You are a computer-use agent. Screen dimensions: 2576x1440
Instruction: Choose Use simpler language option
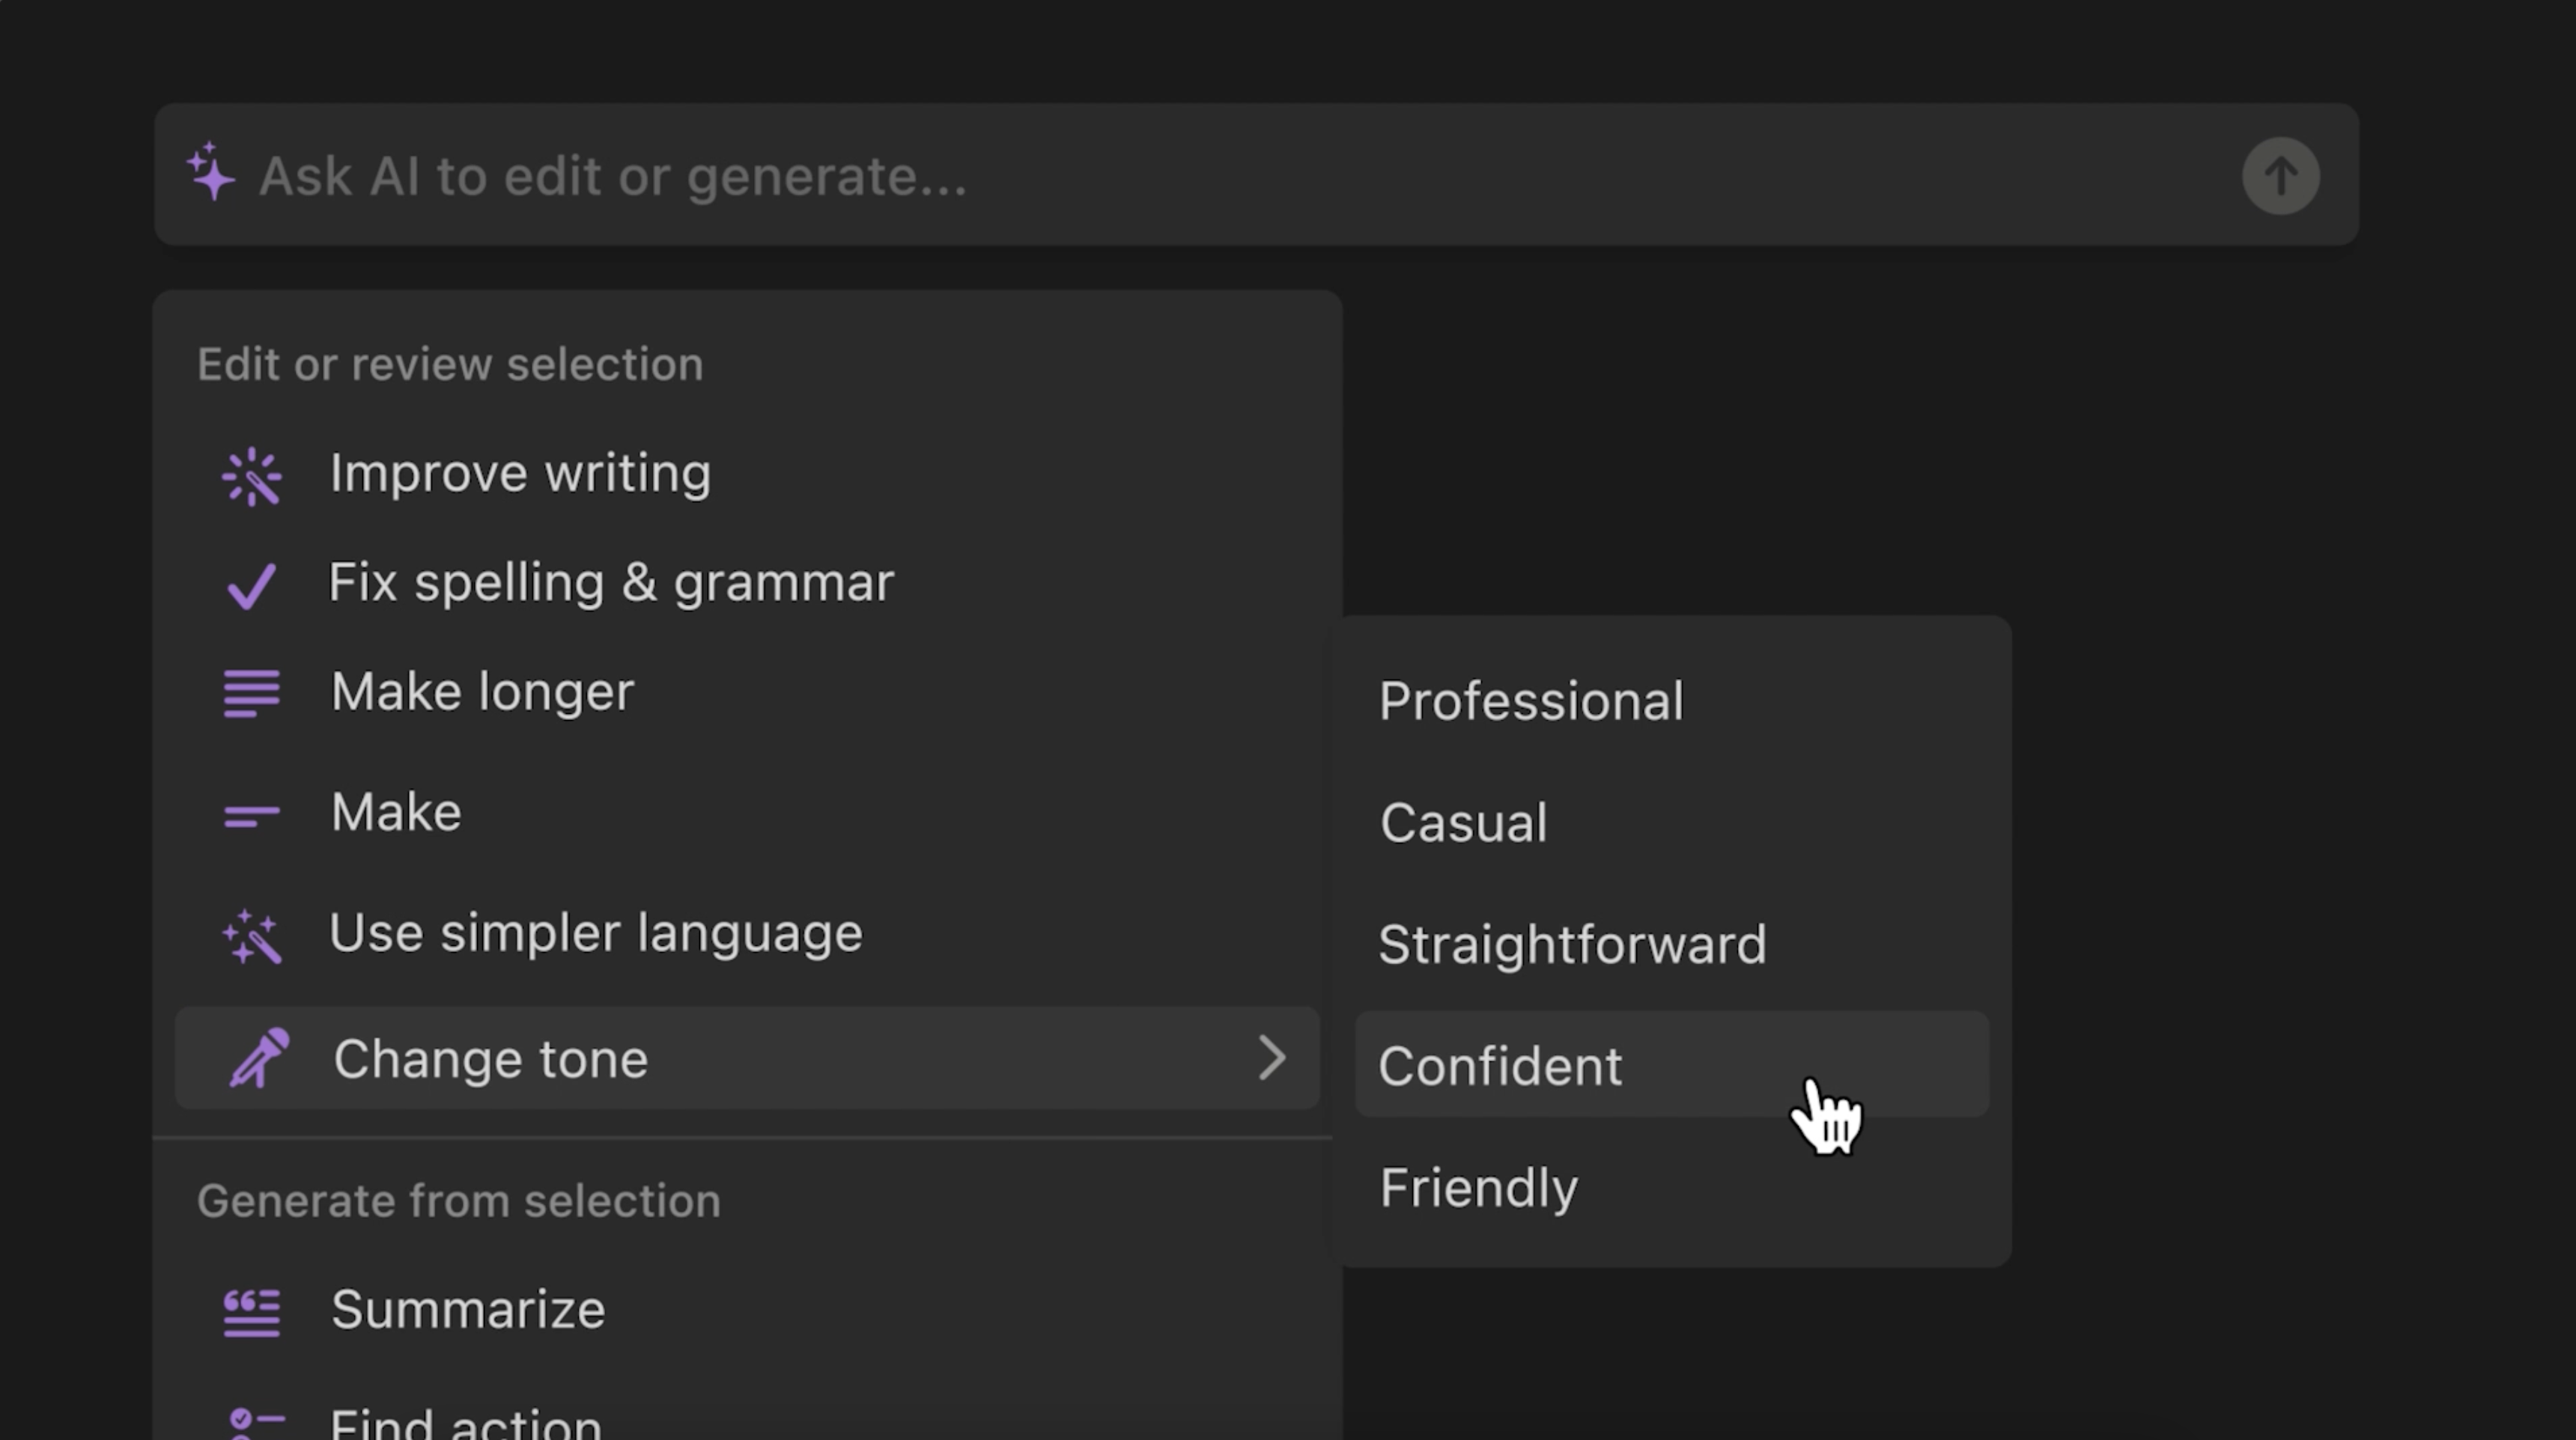point(595,933)
